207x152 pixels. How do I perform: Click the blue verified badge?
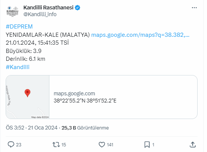(78, 8)
